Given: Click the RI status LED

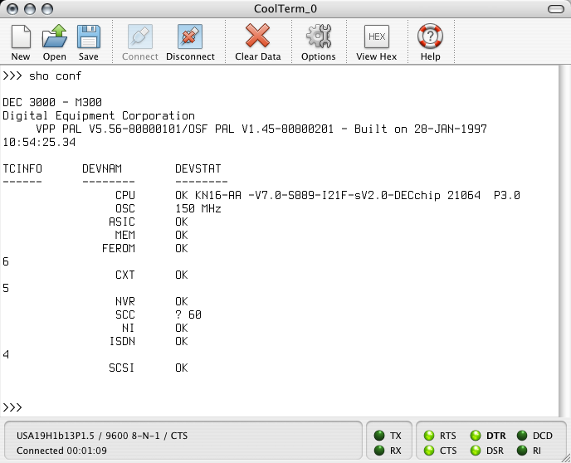Looking at the screenshot, I should click(x=522, y=451).
